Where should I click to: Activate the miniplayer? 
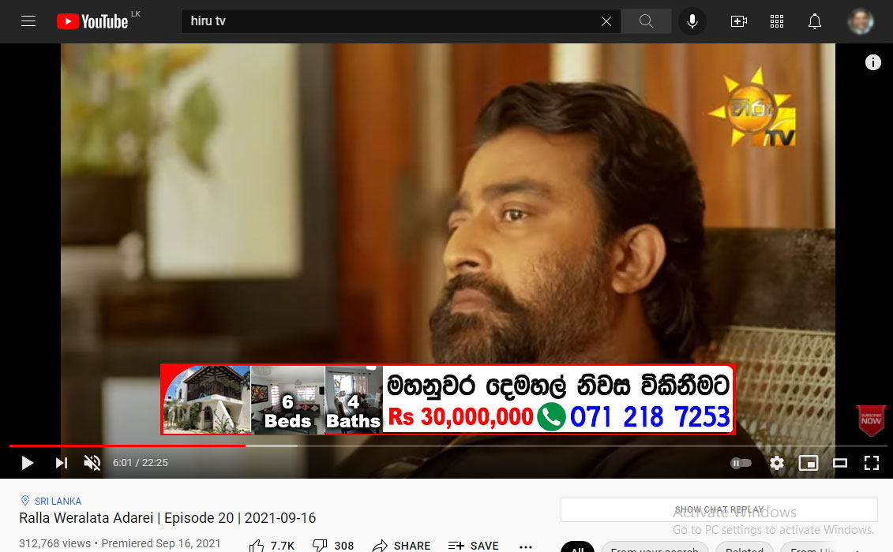click(x=809, y=463)
